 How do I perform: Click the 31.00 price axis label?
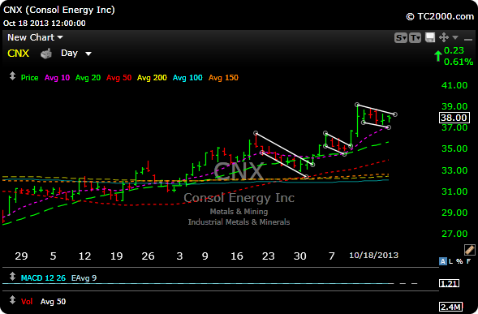click(454, 191)
